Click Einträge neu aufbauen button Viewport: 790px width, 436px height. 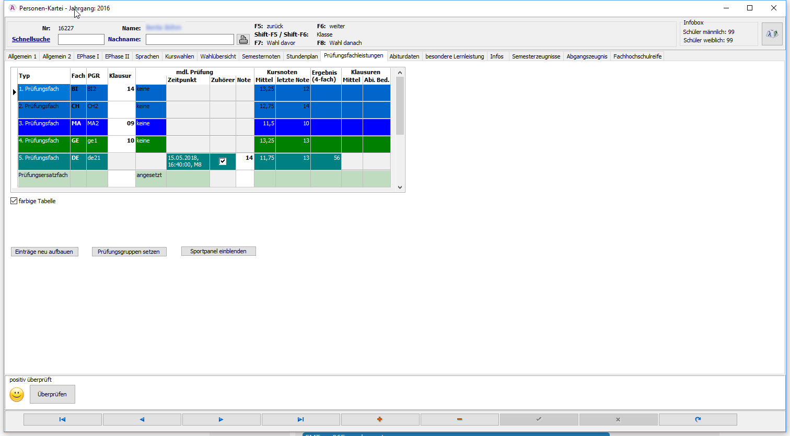pos(44,252)
